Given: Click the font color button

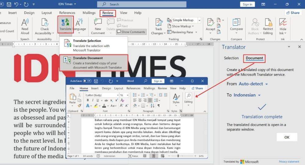Looking at the screenshot, I should point(104,106).
